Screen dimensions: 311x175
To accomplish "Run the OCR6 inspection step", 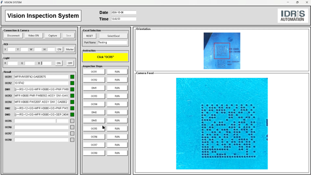I will click(117, 137).
